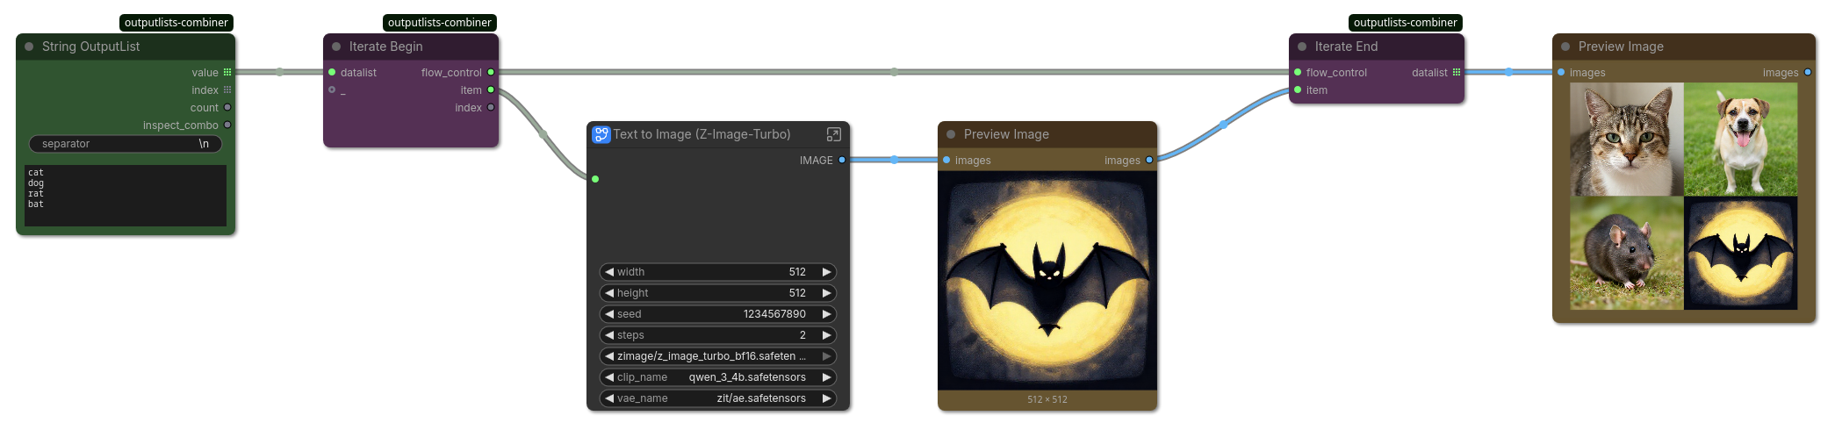Click the item output socket on Iterate Begin
The height and width of the screenshot is (430, 1835).
click(x=491, y=90)
